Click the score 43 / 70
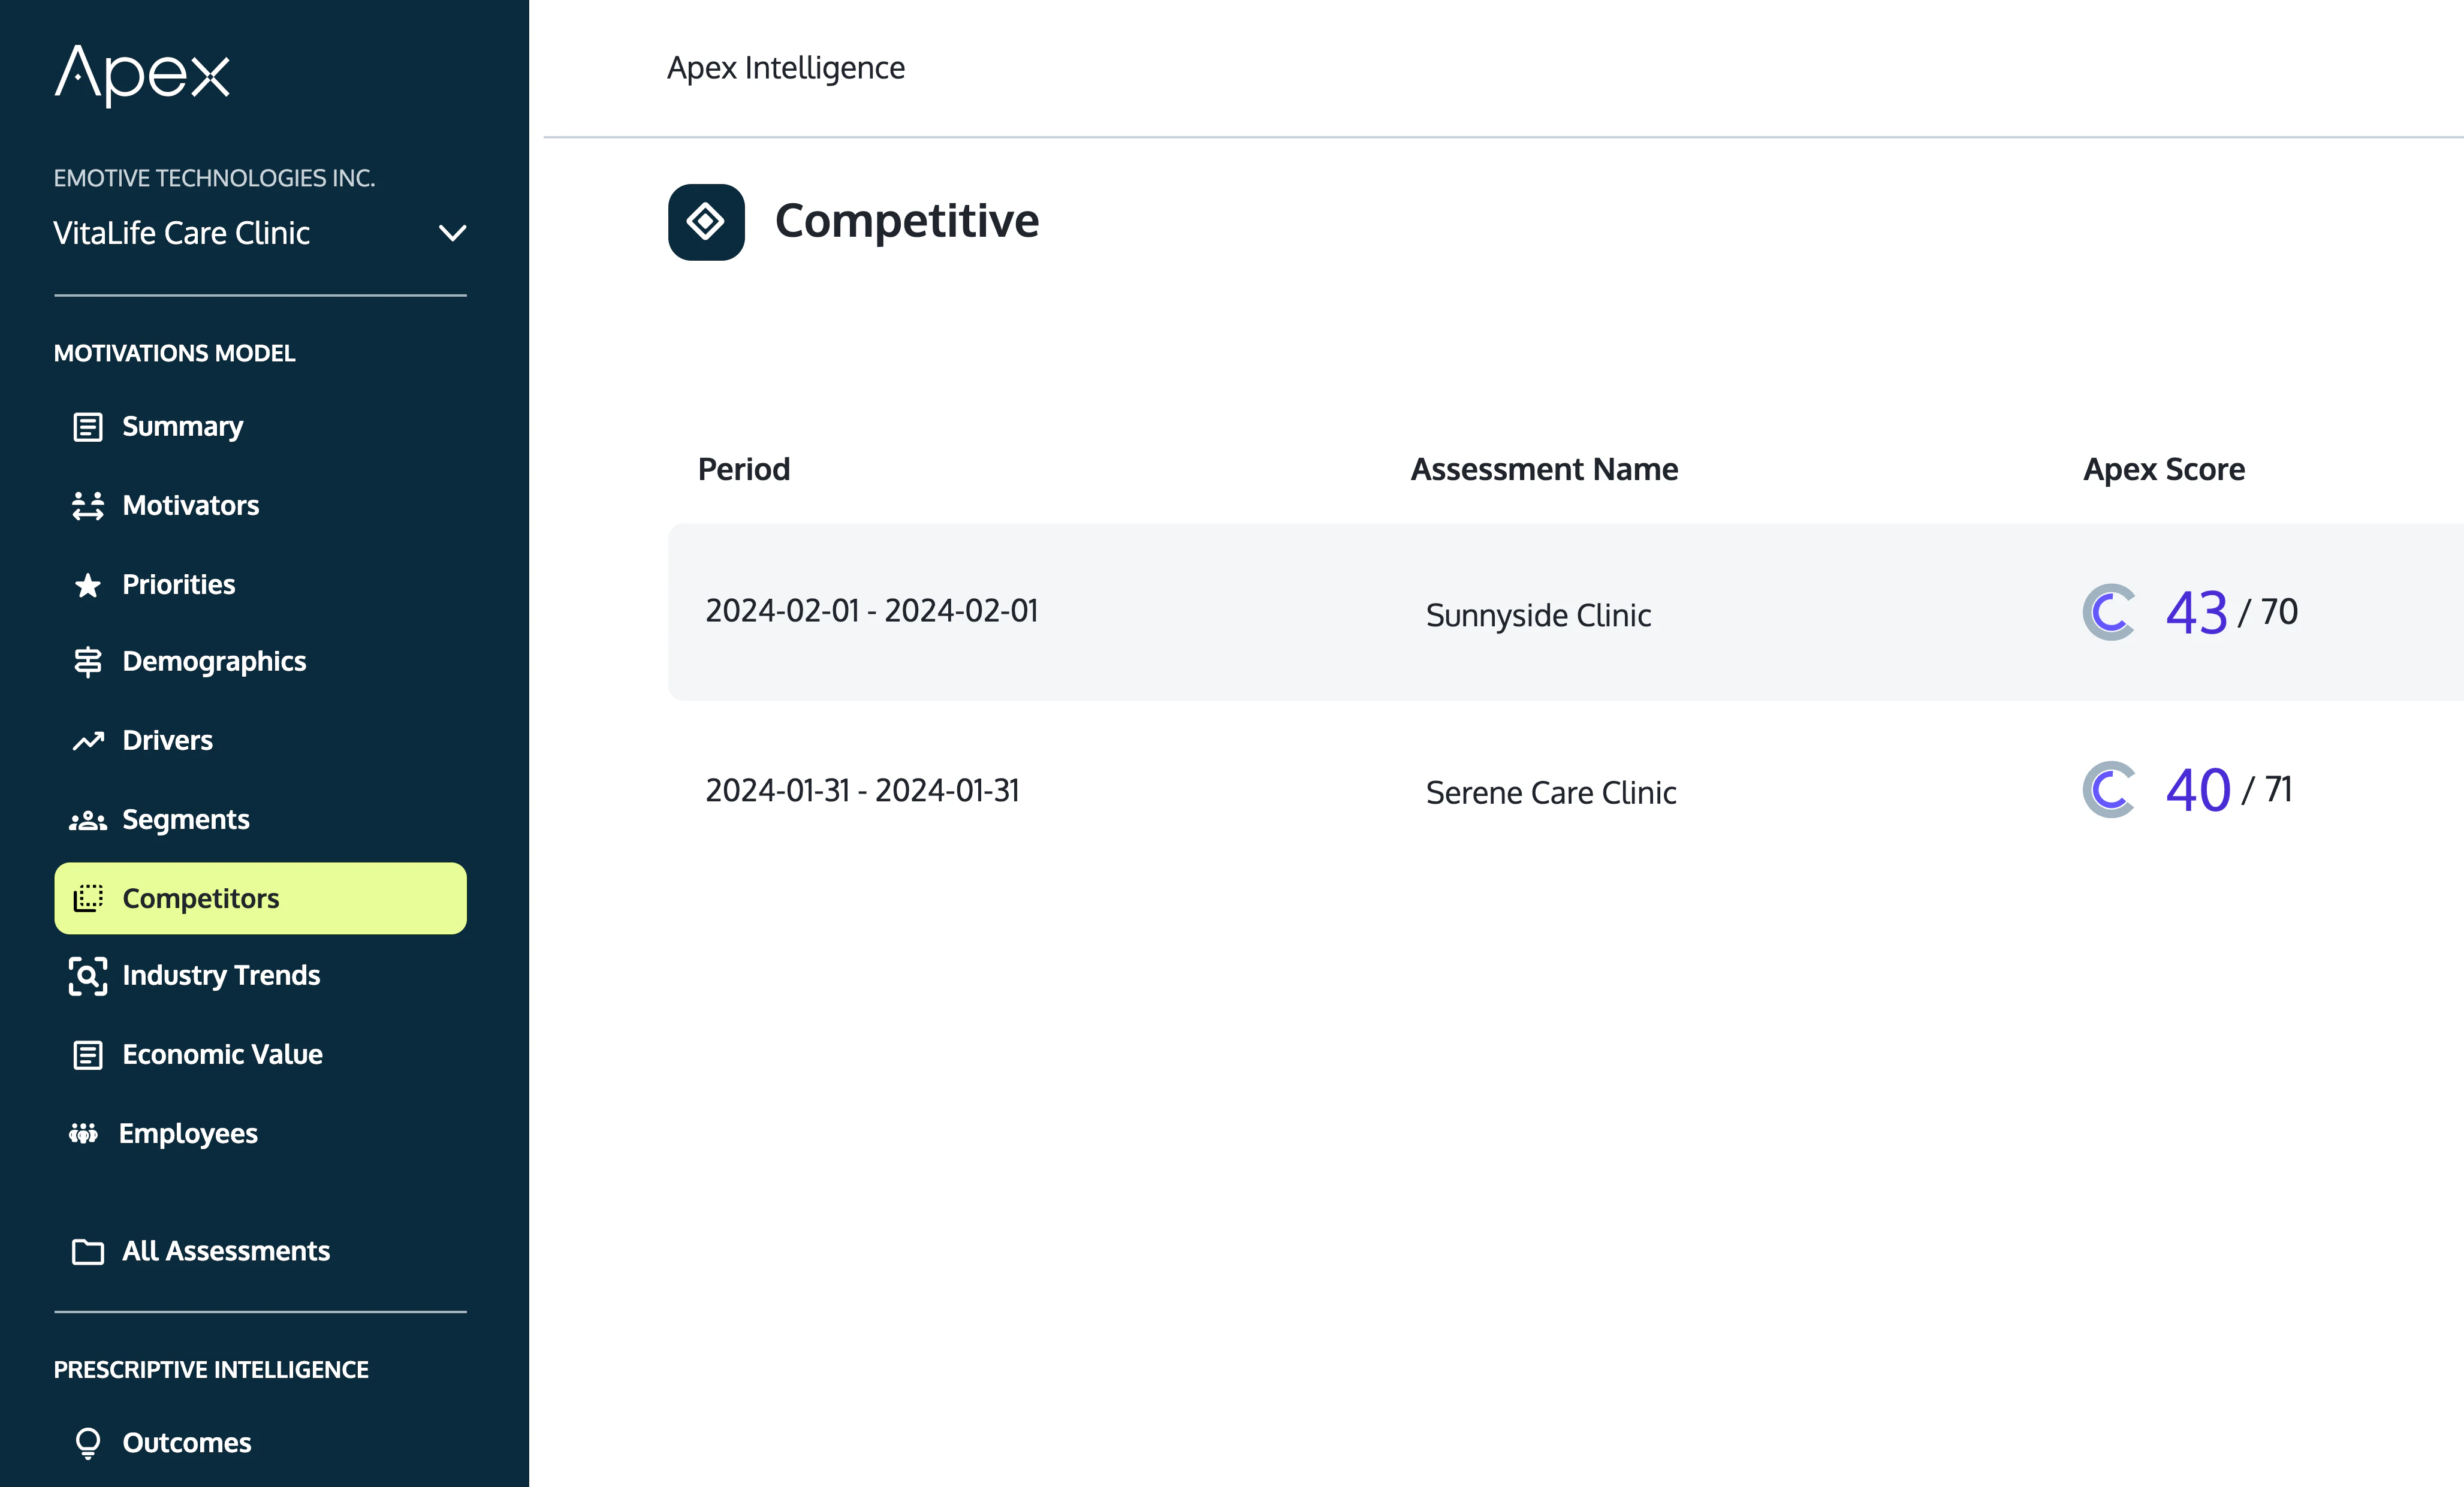Viewport: 2464px width, 1487px height. click(2232, 612)
